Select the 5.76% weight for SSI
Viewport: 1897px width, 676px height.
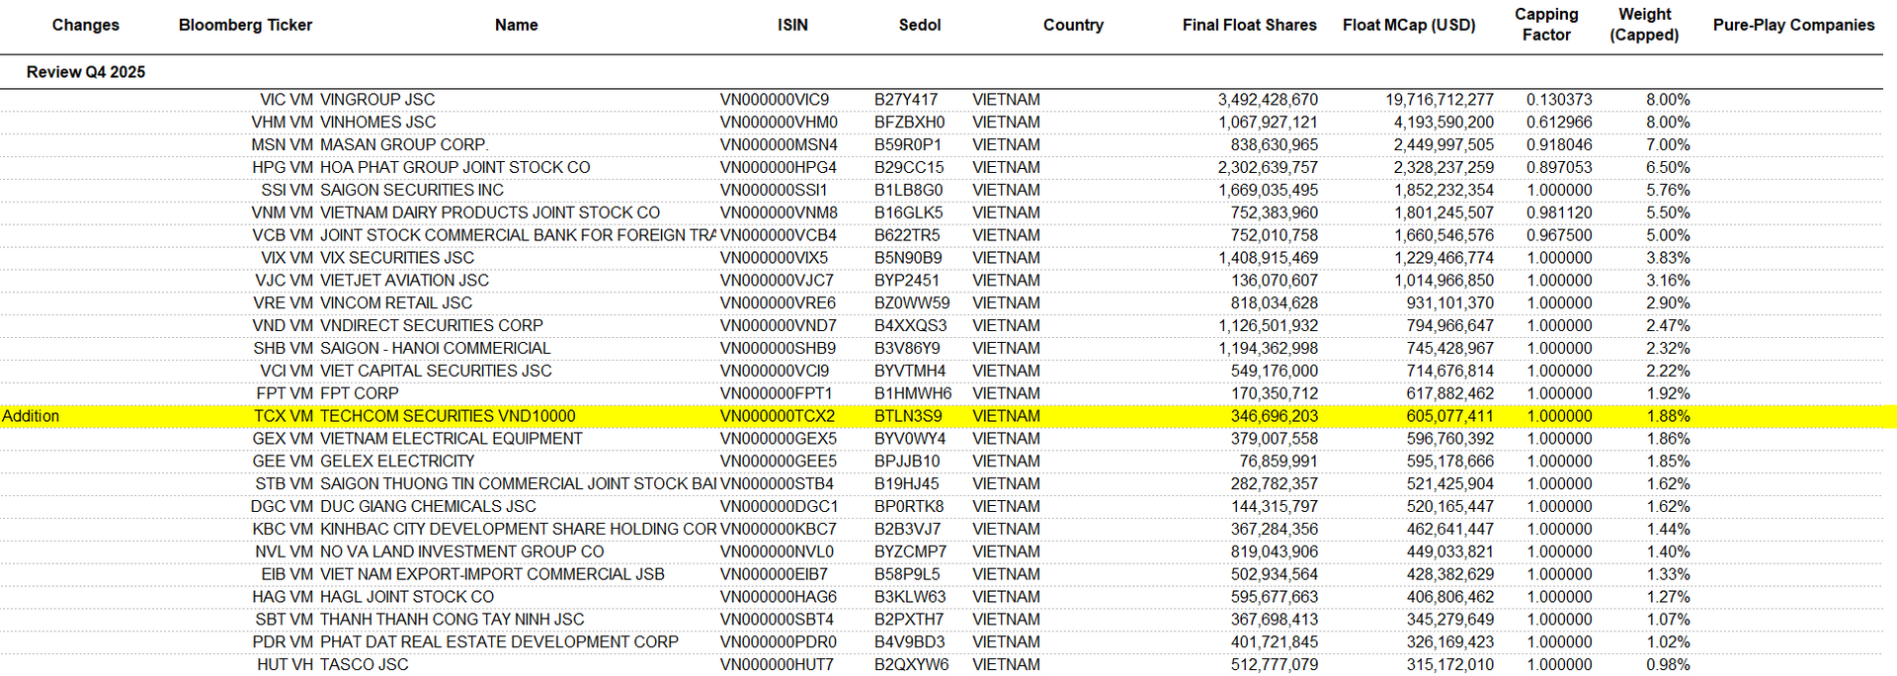1667,191
